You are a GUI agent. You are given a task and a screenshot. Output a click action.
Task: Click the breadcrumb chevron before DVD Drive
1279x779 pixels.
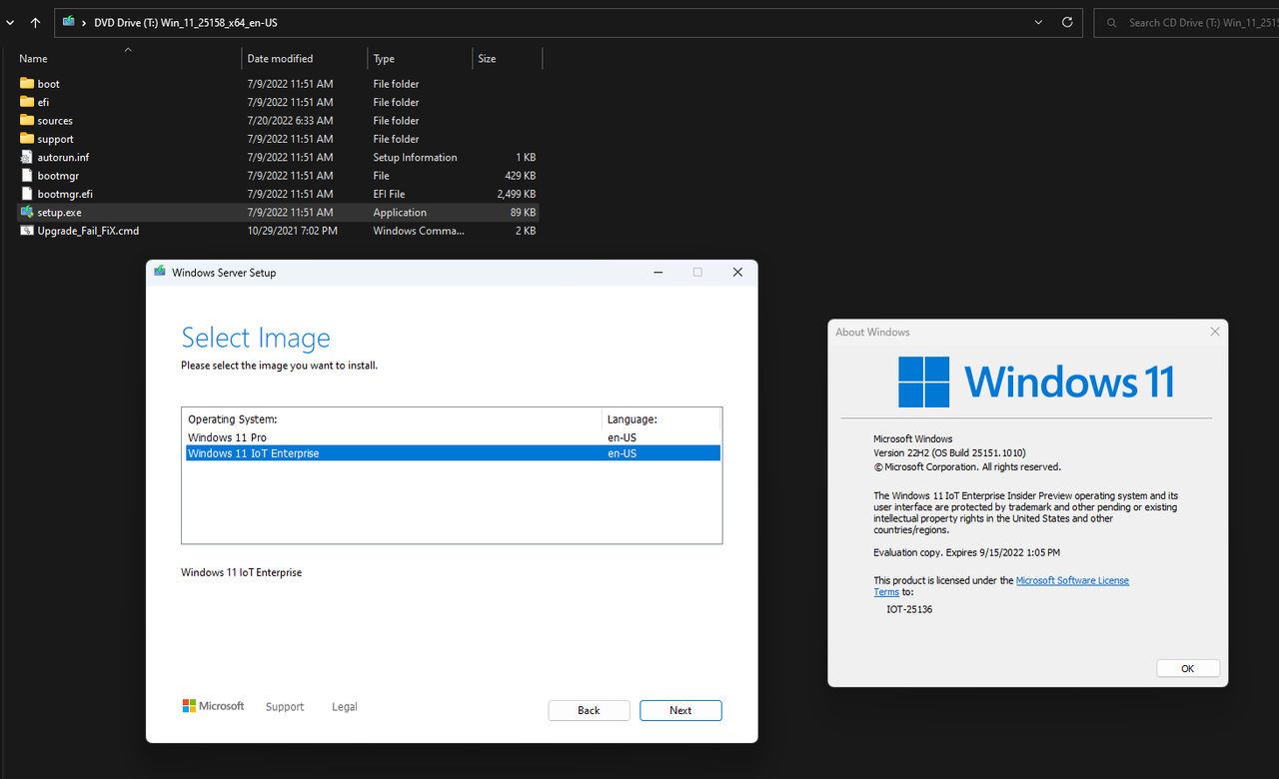point(84,22)
